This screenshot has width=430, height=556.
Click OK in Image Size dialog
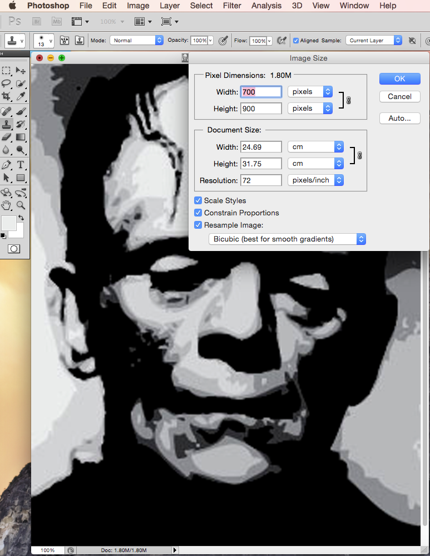pos(399,78)
